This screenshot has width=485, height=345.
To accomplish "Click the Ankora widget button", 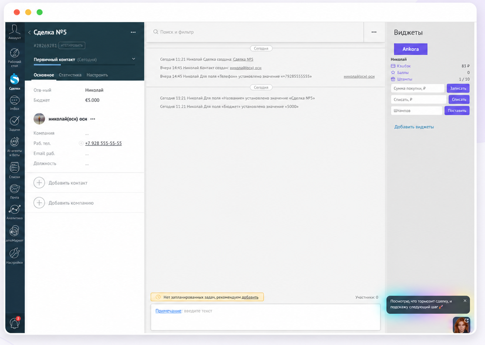I will pos(410,49).
